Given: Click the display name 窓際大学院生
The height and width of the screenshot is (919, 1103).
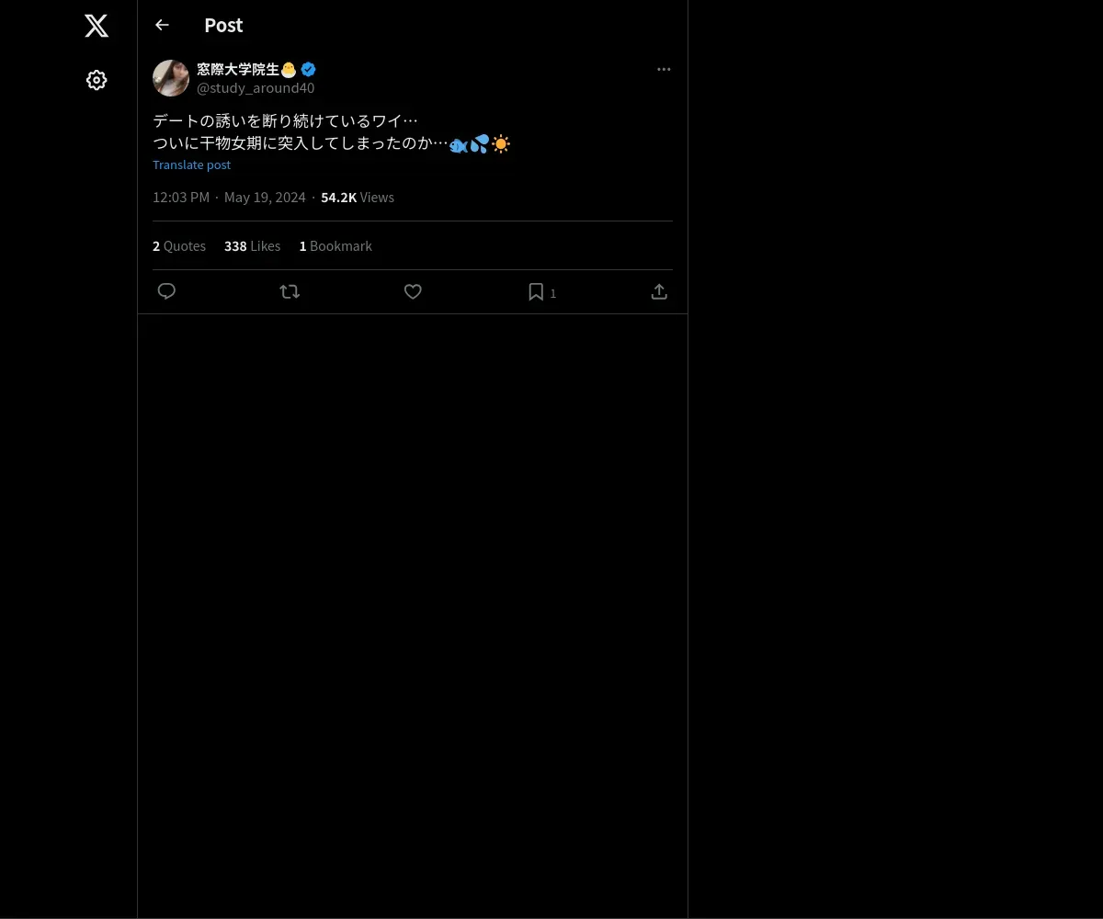Looking at the screenshot, I should (238, 69).
